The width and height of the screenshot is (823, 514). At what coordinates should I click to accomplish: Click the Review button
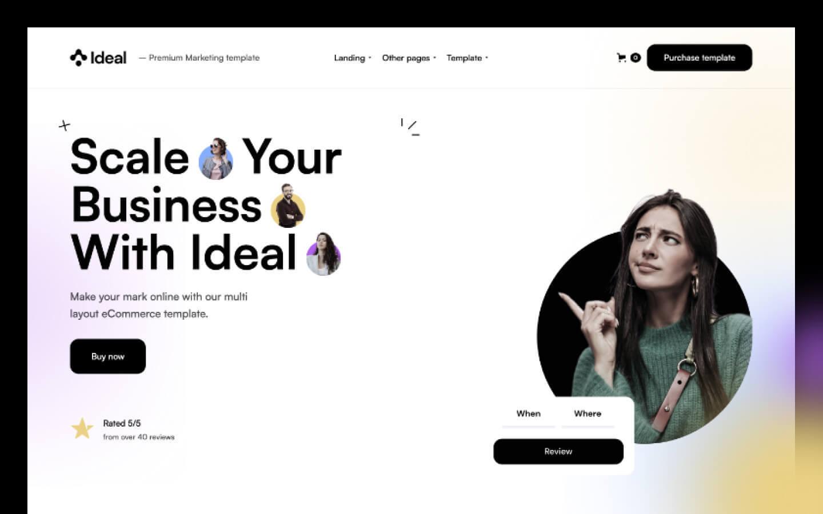pos(558,451)
